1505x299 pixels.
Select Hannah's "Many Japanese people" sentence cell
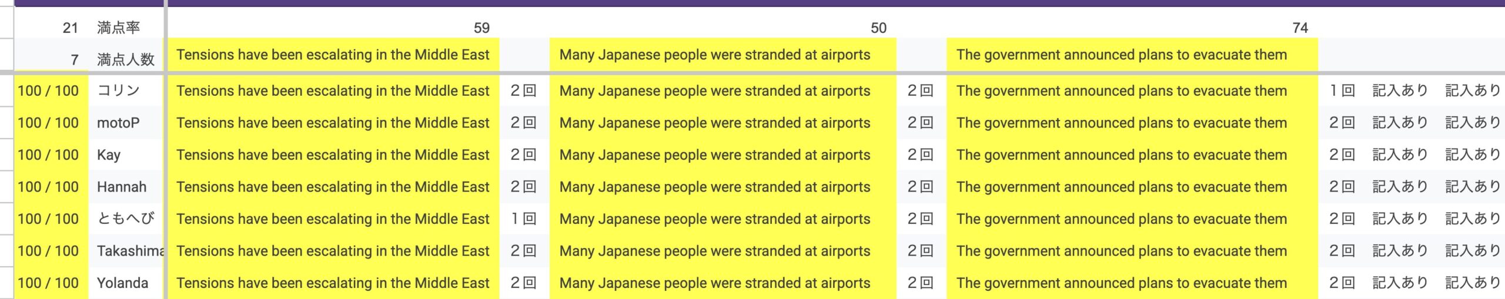point(715,187)
